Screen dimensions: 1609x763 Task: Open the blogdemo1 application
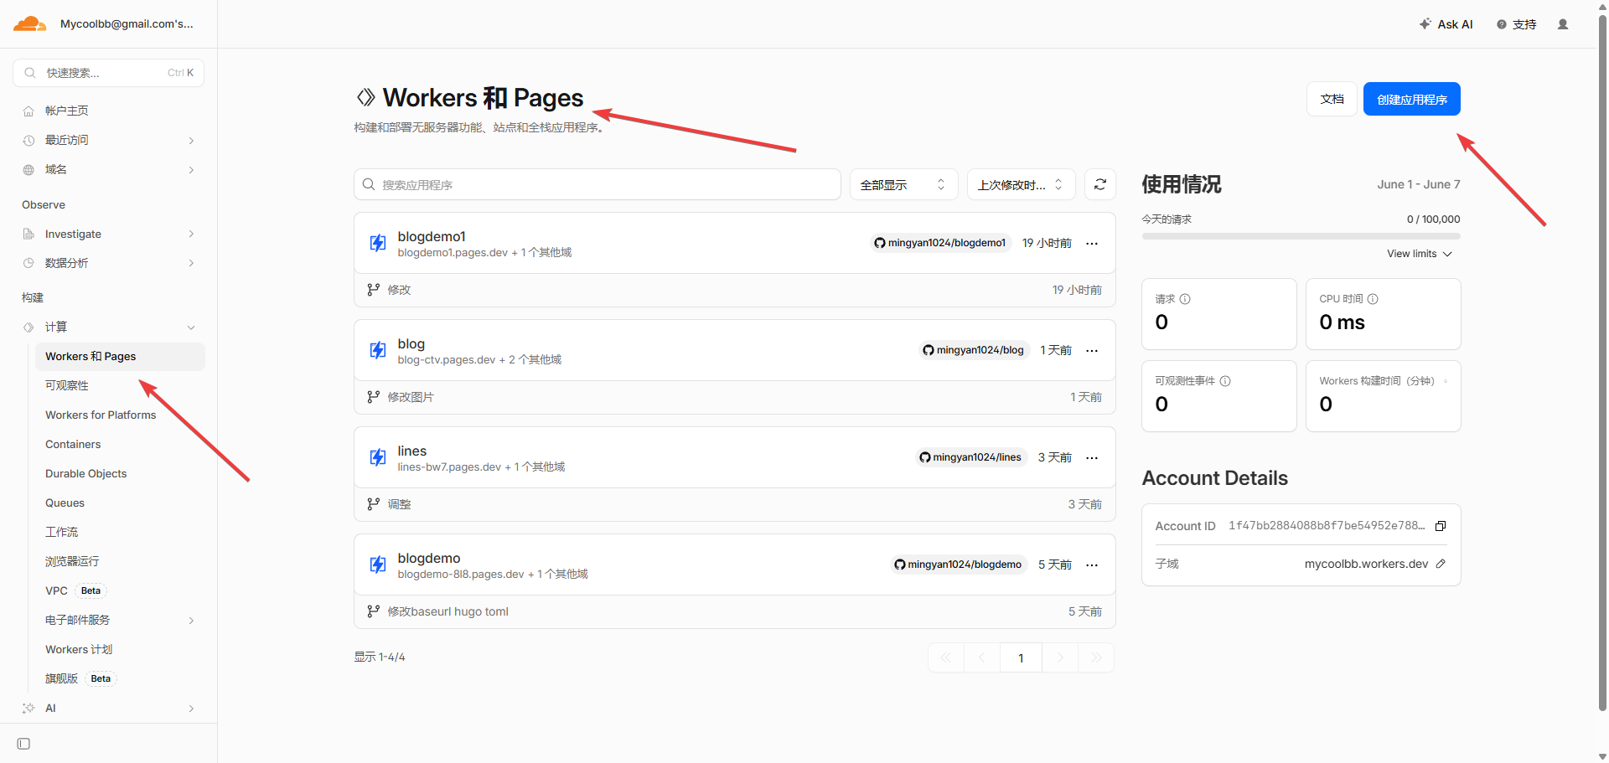click(x=432, y=236)
